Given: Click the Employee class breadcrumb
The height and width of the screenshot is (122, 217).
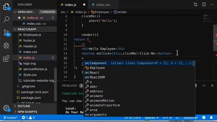Looking at the screenshot, I should point(100,12).
